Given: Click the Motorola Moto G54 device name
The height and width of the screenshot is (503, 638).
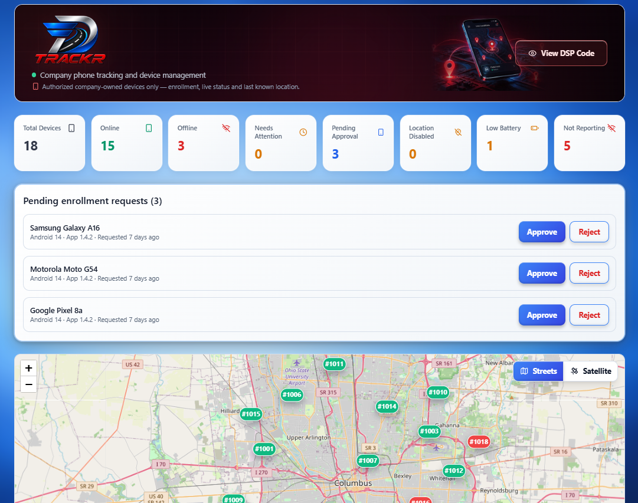Looking at the screenshot, I should coord(64,269).
